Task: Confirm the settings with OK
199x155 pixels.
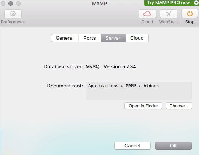Action: click(174, 145)
